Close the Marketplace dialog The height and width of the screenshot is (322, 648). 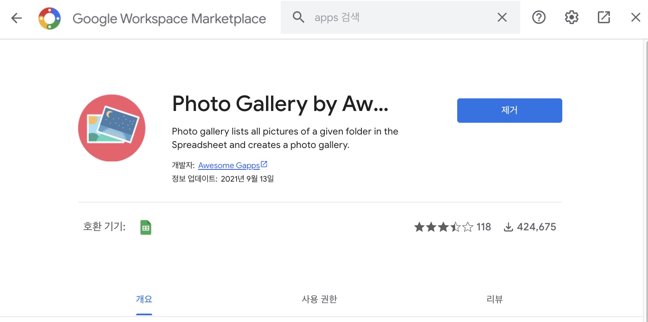(x=636, y=17)
